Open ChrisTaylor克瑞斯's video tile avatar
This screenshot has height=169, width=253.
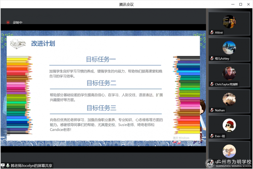229,73
